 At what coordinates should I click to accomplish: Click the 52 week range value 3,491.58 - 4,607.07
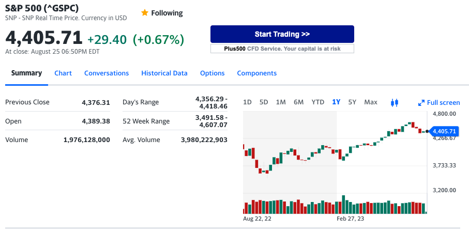(x=211, y=121)
